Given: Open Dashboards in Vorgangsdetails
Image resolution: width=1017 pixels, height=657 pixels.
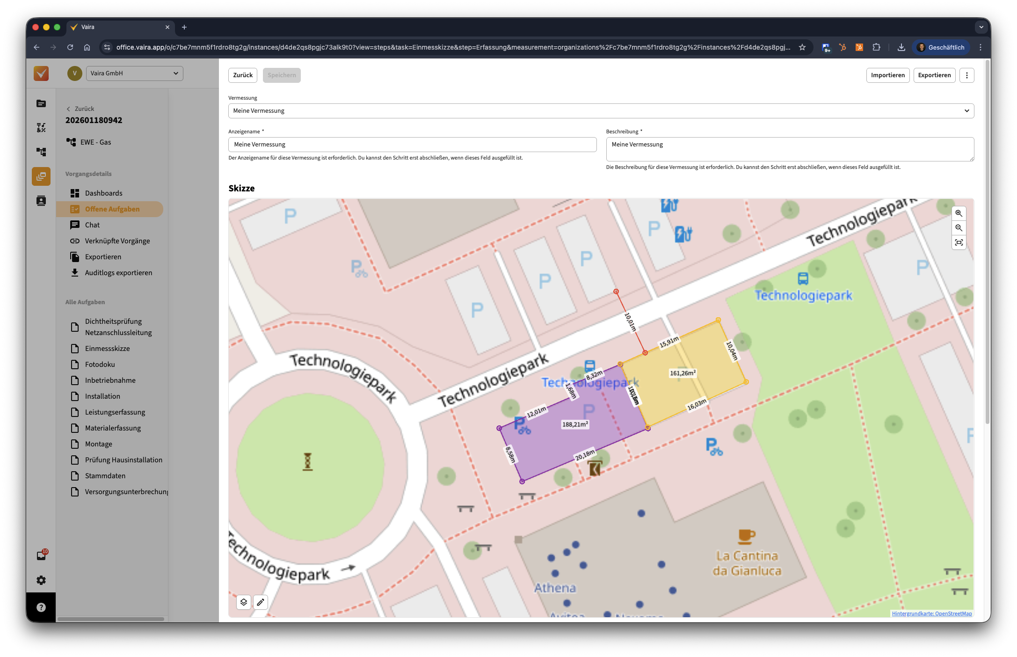Looking at the screenshot, I should 103,193.
